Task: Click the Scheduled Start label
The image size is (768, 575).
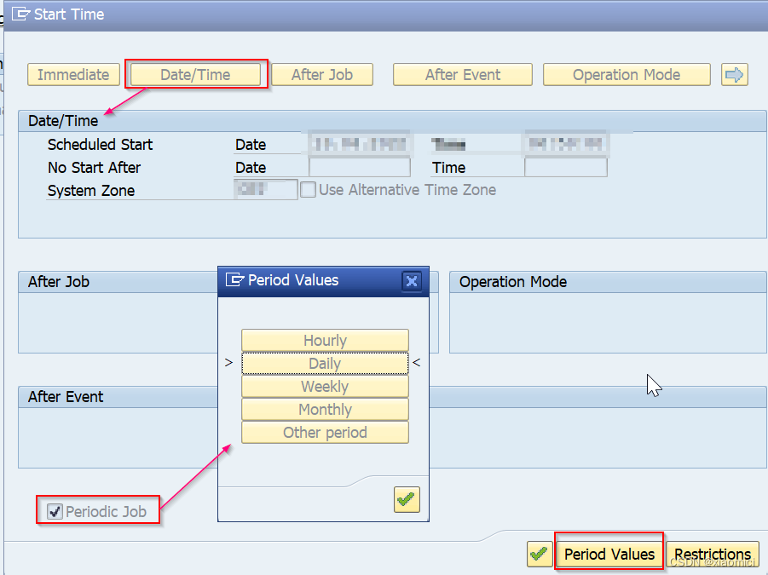Action: click(x=100, y=144)
